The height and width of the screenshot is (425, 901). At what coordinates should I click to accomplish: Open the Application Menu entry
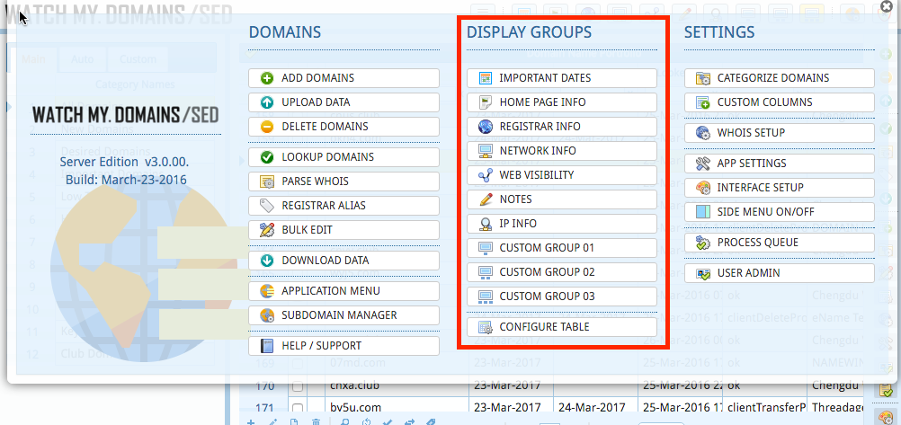point(343,290)
